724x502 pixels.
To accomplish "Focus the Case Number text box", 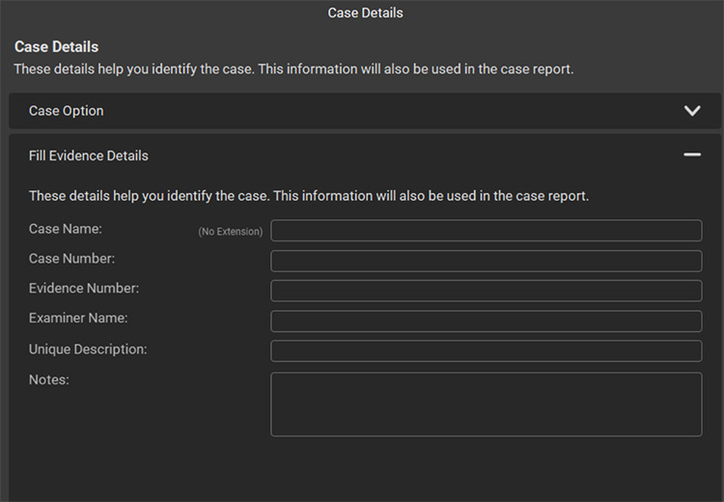I will tap(487, 261).
